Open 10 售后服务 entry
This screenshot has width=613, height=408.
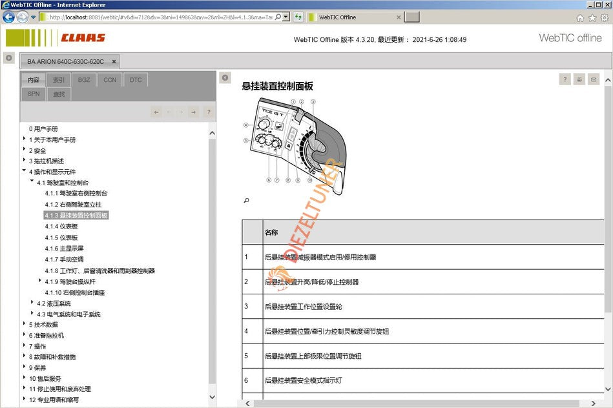tap(45, 378)
